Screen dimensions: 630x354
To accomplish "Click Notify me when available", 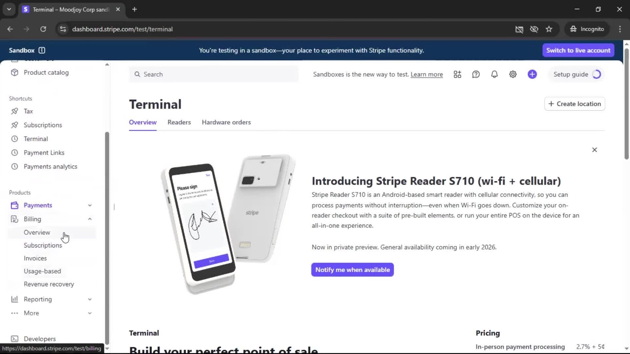I will tap(352, 270).
